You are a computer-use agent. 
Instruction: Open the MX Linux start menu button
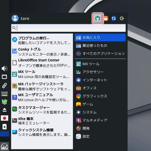point(5,146)
